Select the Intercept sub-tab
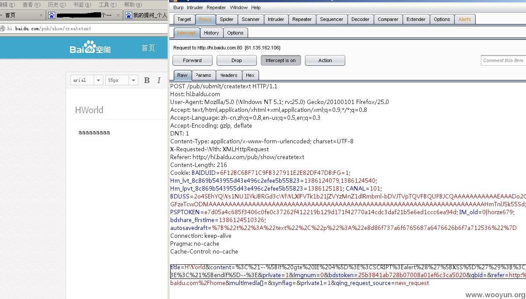526x299 pixels. pyautogui.click(x=187, y=33)
